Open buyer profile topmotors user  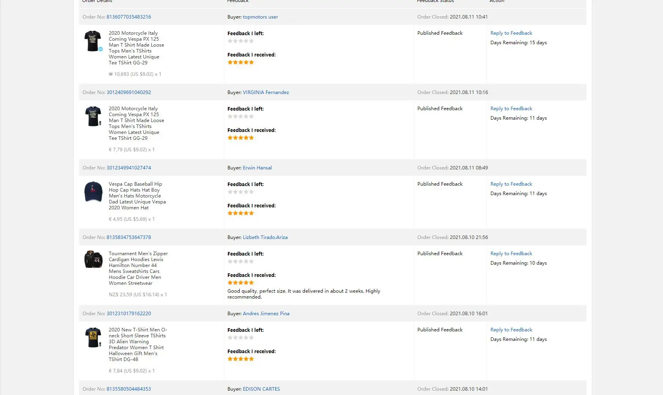click(260, 17)
